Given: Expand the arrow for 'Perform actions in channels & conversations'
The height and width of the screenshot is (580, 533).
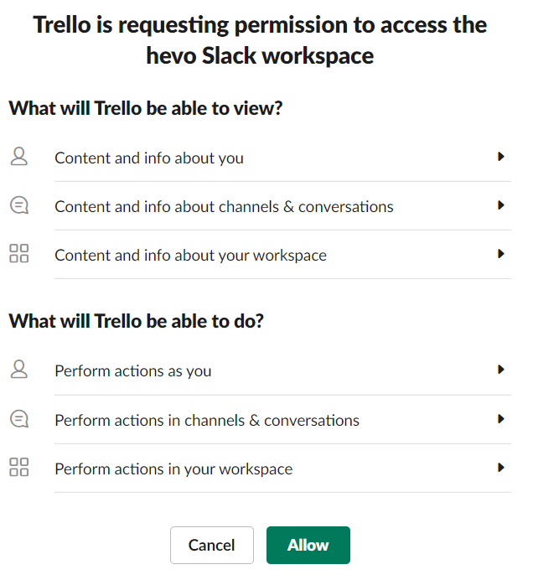Looking at the screenshot, I should [501, 419].
